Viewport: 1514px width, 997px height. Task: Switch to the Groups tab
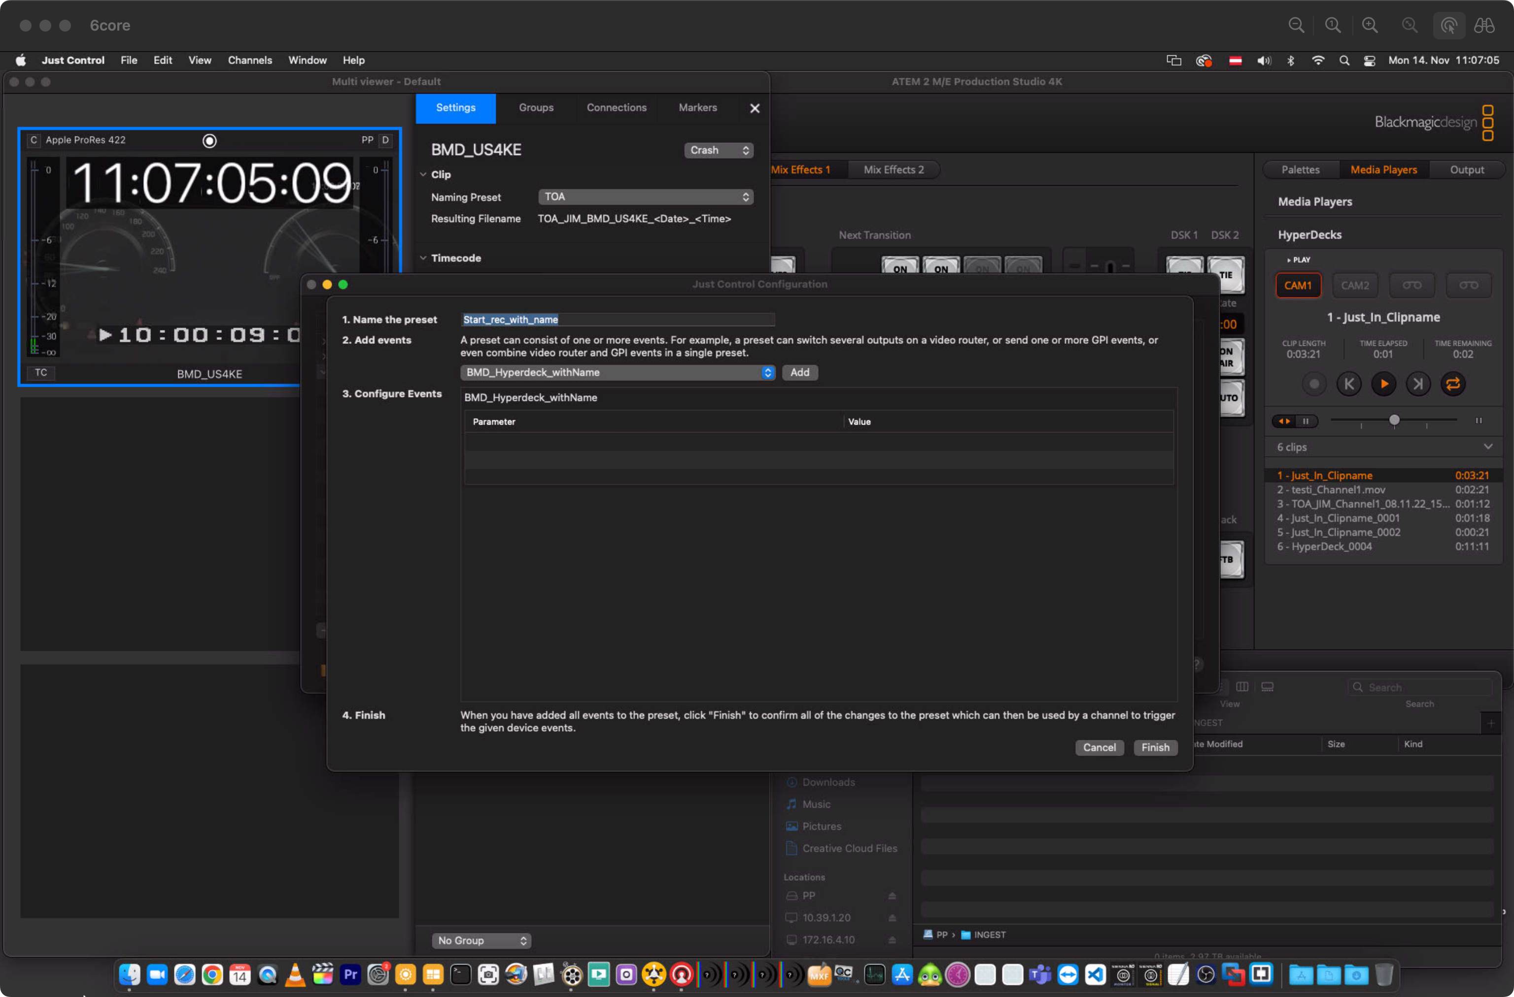click(536, 108)
